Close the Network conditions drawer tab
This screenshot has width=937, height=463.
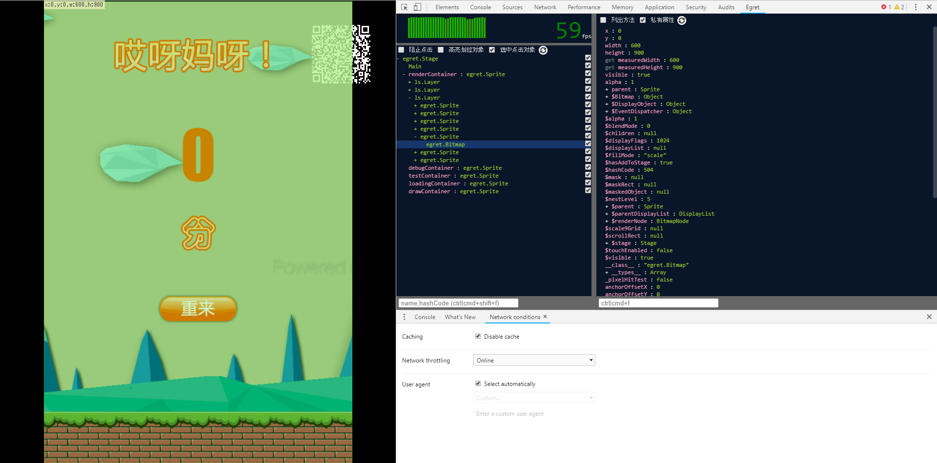tap(545, 317)
